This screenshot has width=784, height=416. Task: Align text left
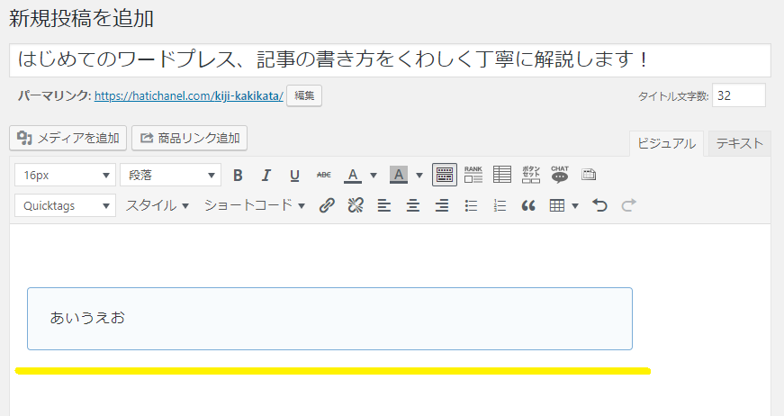pyautogui.click(x=384, y=205)
